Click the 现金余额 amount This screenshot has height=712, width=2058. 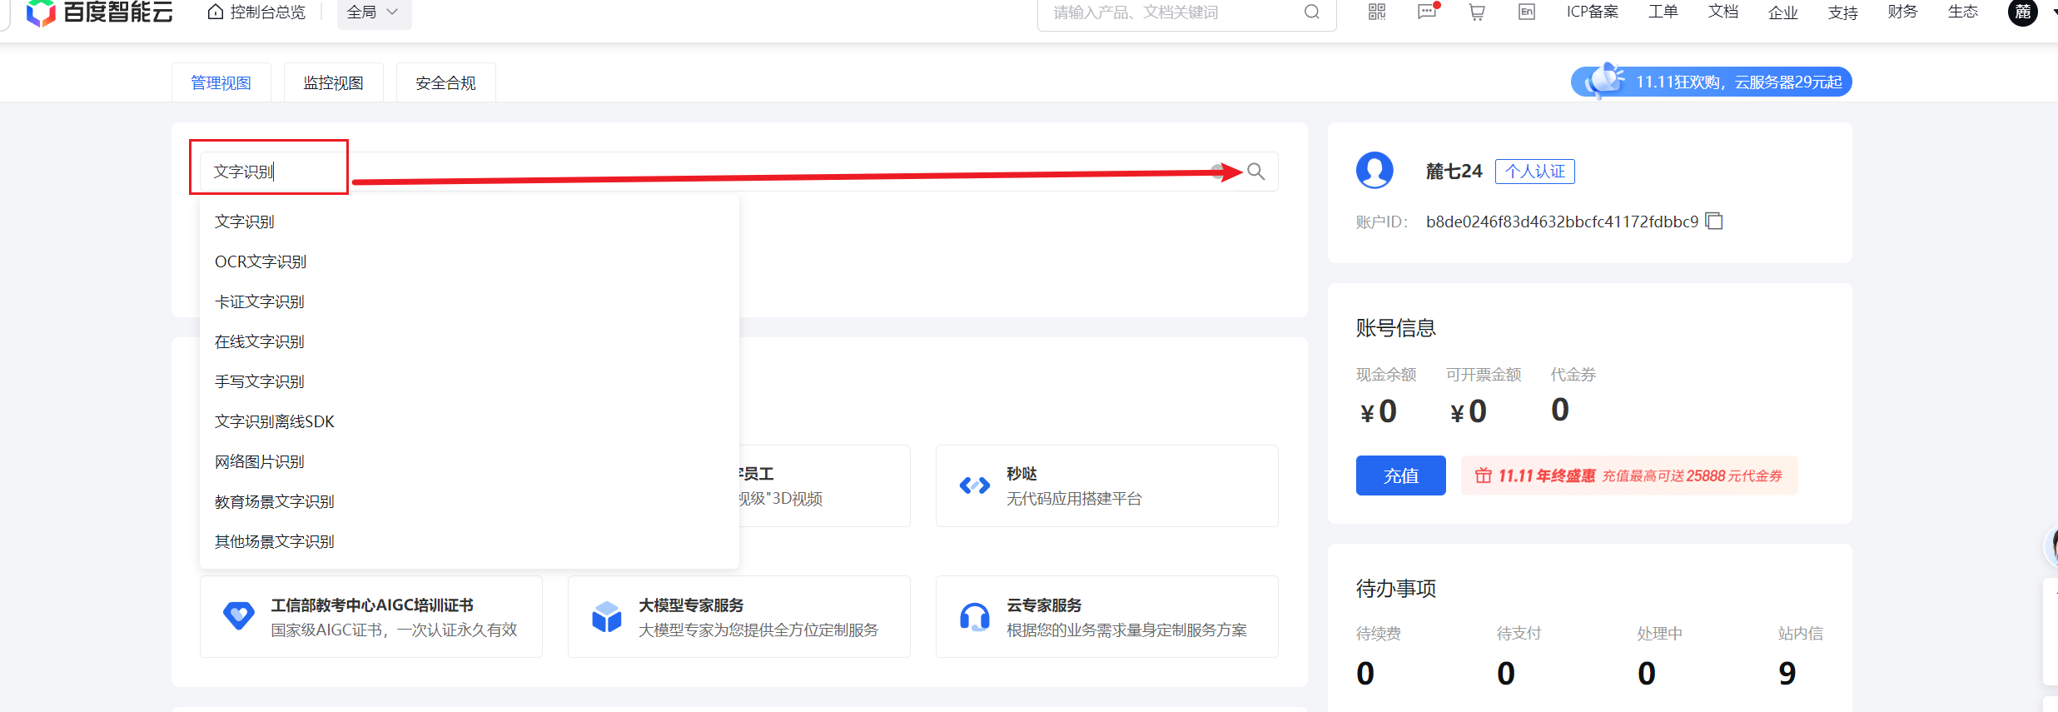click(1379, 411)
